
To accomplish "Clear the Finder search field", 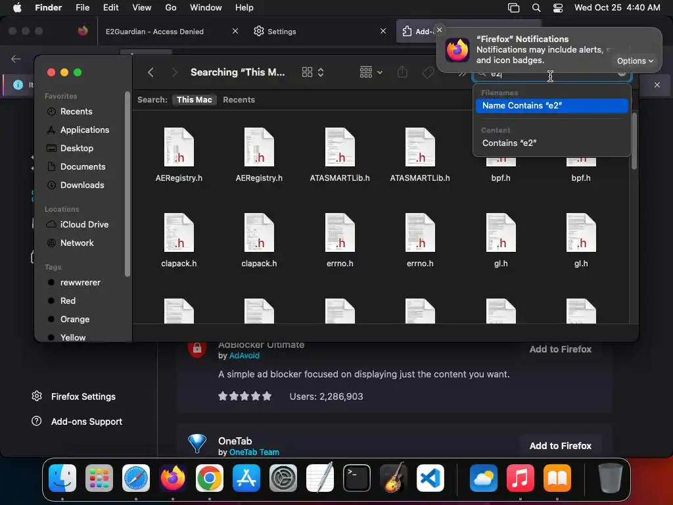I will pyautogui.click(x=622, y=73).
